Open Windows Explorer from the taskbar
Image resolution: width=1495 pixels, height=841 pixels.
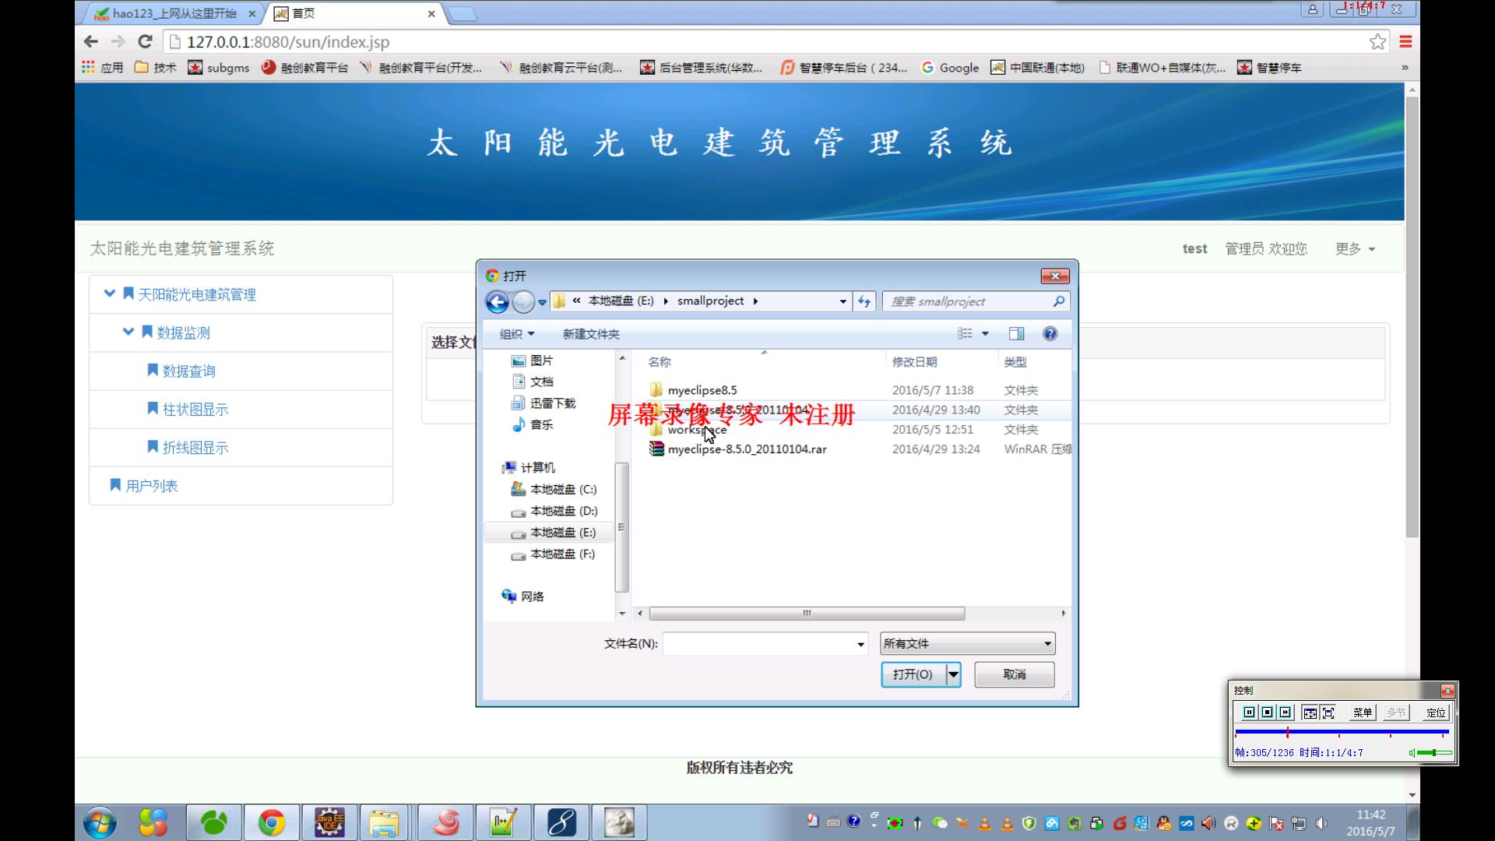[x=384, y=823]
